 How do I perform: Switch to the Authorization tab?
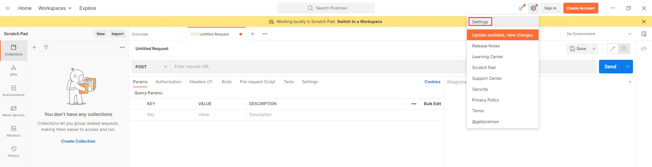[x=168, y=82]
